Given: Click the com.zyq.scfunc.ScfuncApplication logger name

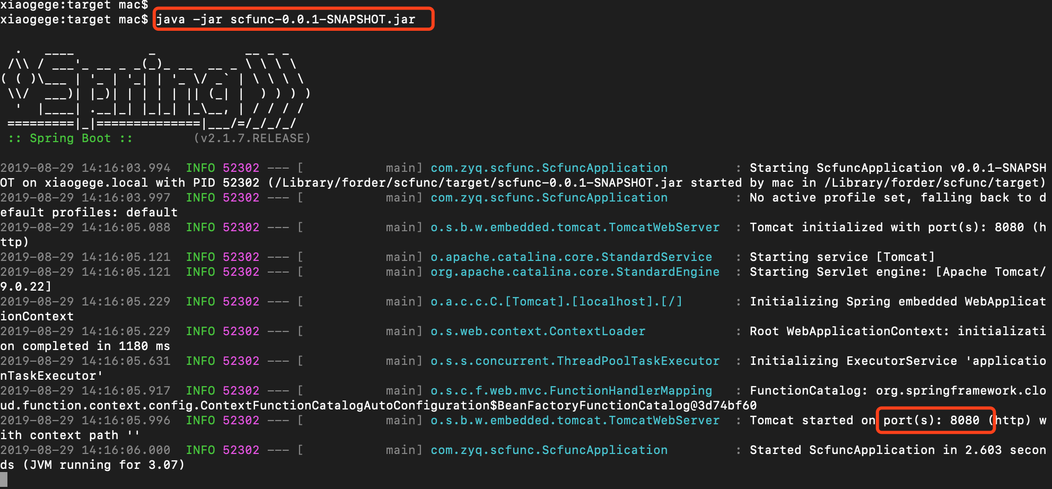Looking at the screenshot, I should pos(548,168).
